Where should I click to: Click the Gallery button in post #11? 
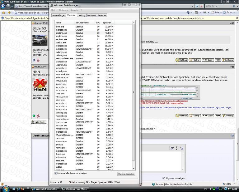click(195, 116)
